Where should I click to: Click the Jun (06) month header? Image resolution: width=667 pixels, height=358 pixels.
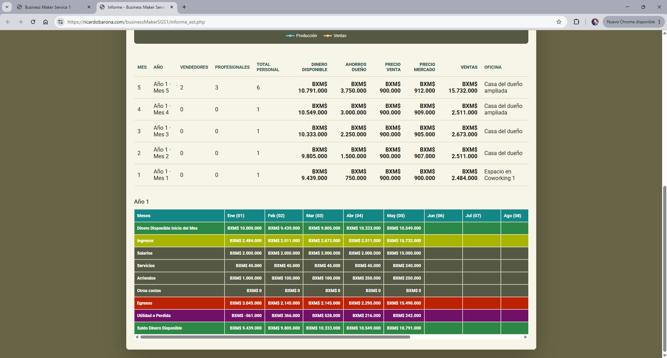tap(444, 216)
